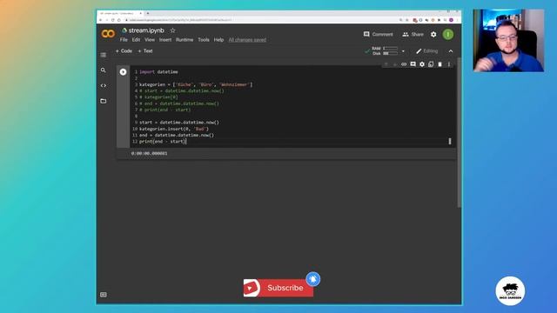Open the File menu
Viewport: 557px width, 313px height.
pos(124,40)
